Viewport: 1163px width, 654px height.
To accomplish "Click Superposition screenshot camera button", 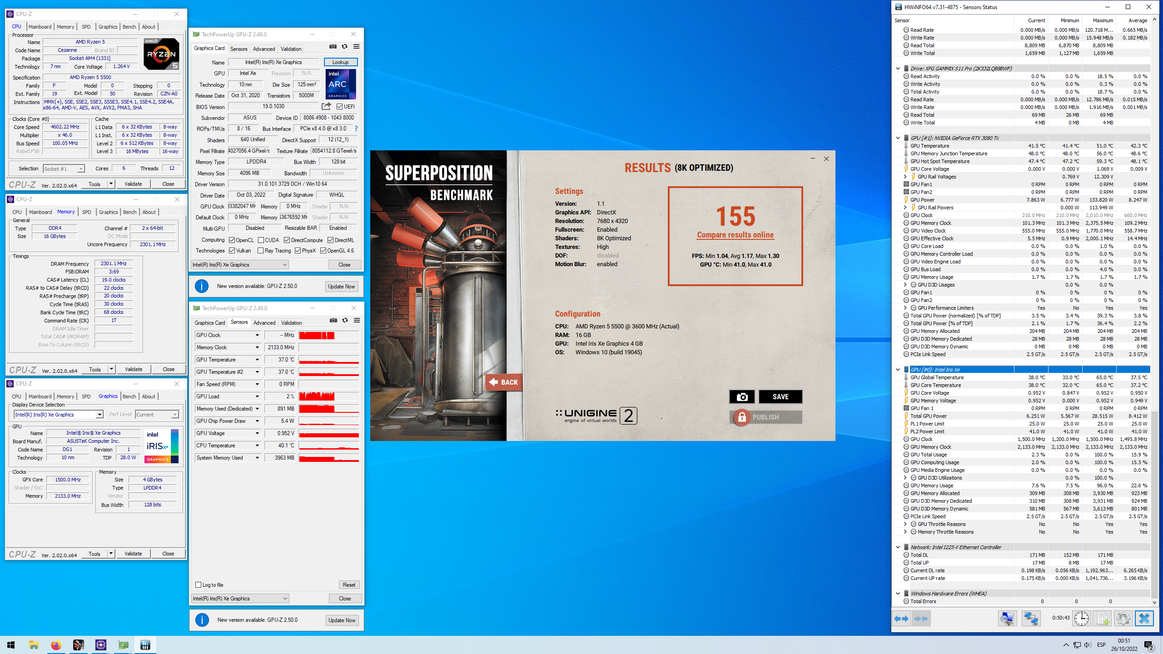I will [742, 397].
